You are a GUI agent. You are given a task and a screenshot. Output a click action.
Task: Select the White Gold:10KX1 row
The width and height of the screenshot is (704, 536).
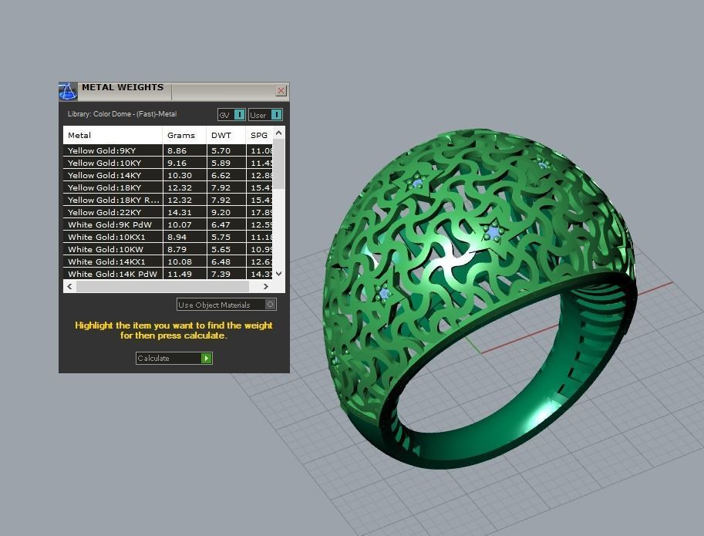click(168, 237)
